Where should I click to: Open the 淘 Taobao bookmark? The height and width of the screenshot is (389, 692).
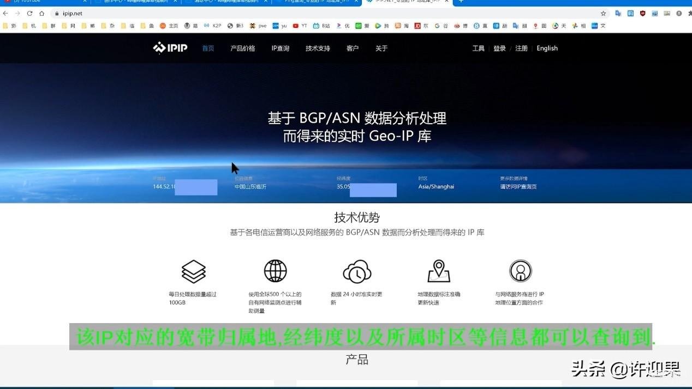tap(402, 26)
